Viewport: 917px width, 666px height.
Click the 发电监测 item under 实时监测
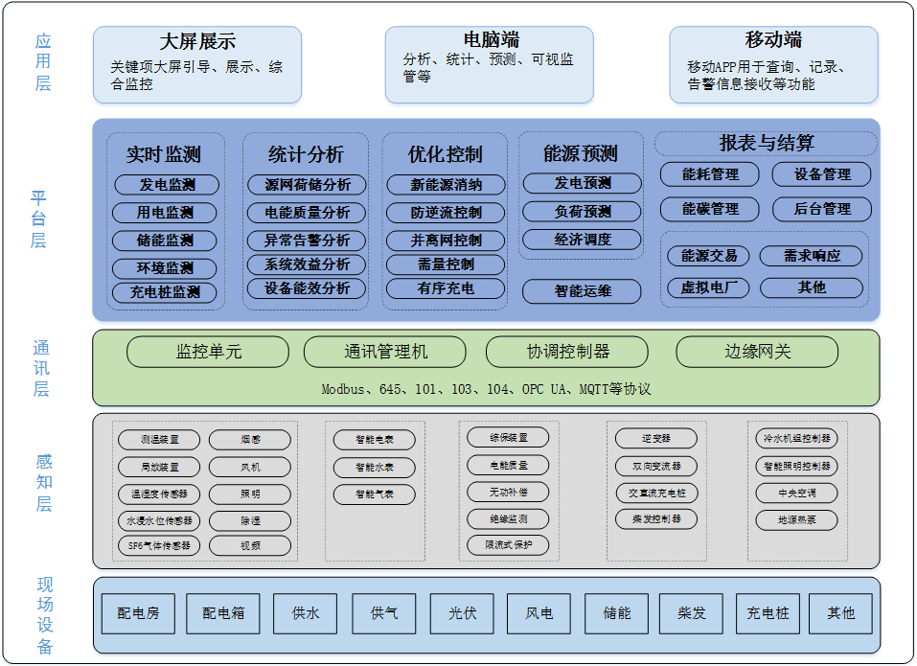166,185
